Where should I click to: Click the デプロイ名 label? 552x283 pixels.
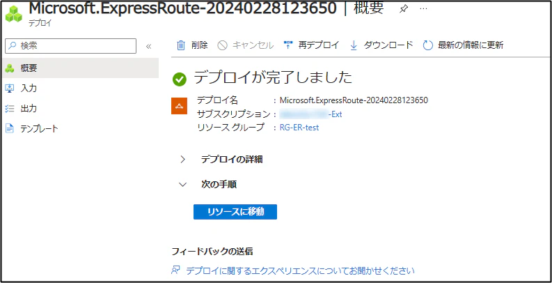[x=217, y=100]
